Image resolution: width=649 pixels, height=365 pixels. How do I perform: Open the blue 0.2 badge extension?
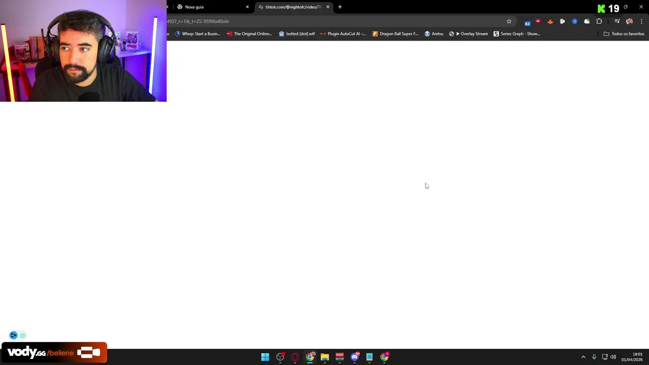[527, 22]
